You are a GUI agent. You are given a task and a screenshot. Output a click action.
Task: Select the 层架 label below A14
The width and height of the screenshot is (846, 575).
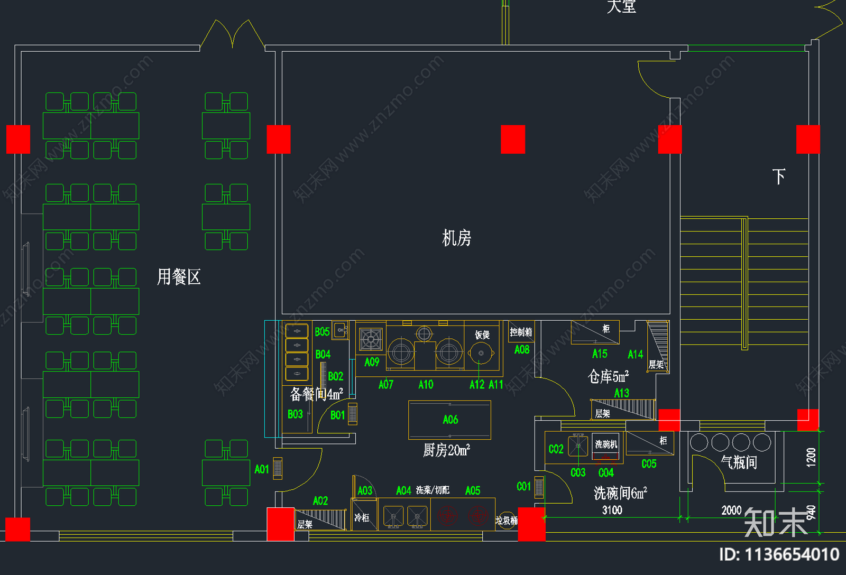[x=656, y=364]
